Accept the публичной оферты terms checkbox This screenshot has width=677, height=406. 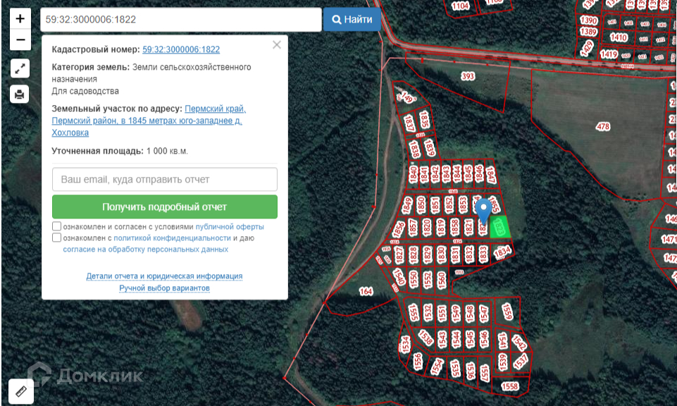56,227
